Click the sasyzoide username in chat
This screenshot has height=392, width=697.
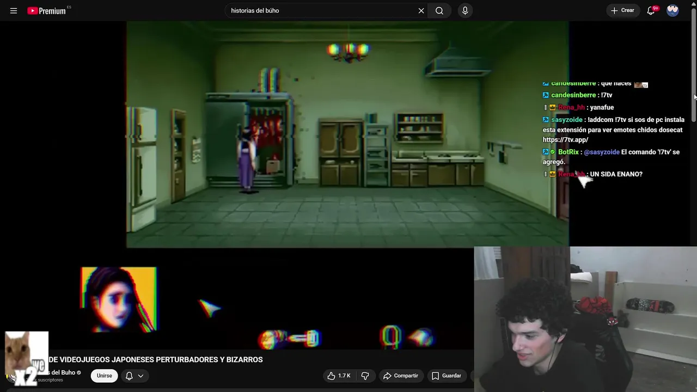(566, 120)
